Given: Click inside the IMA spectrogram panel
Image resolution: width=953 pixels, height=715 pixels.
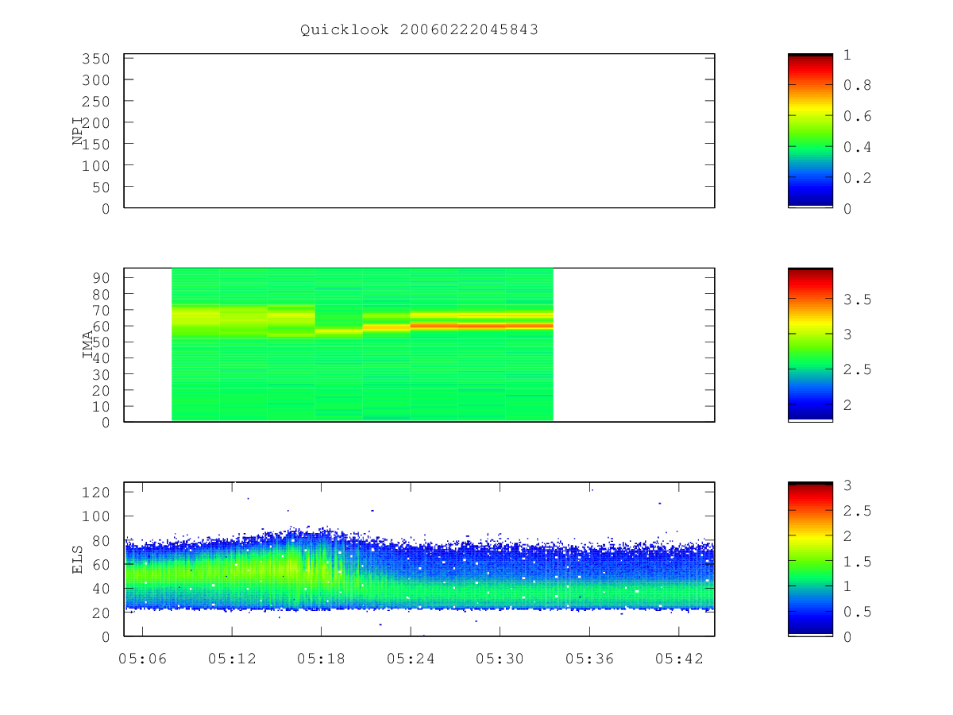Looking at the screenshot, I should pyautogui.click(x=419, y=345).
